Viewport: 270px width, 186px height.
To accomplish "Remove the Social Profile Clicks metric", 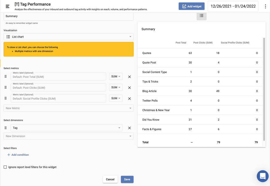I will tap(129, 99).
